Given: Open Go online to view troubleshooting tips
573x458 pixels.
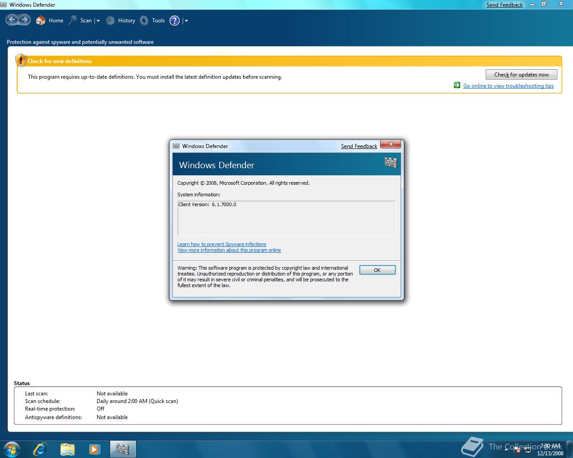Looking at the screenshot, I should click(509, 86).
